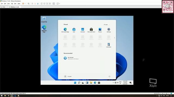
Task: Open Search from the guest taskbar
Action: [x=79, y=83]
